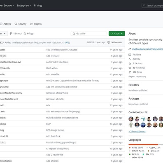The height and width of the screenshot is (163, 163).
Task: Click the 267b39f commit hash
Action: pos(91,42)
